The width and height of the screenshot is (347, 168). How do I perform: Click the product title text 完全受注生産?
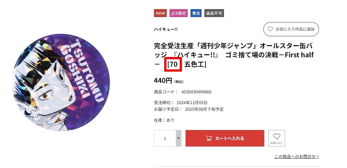coord(167,46)
